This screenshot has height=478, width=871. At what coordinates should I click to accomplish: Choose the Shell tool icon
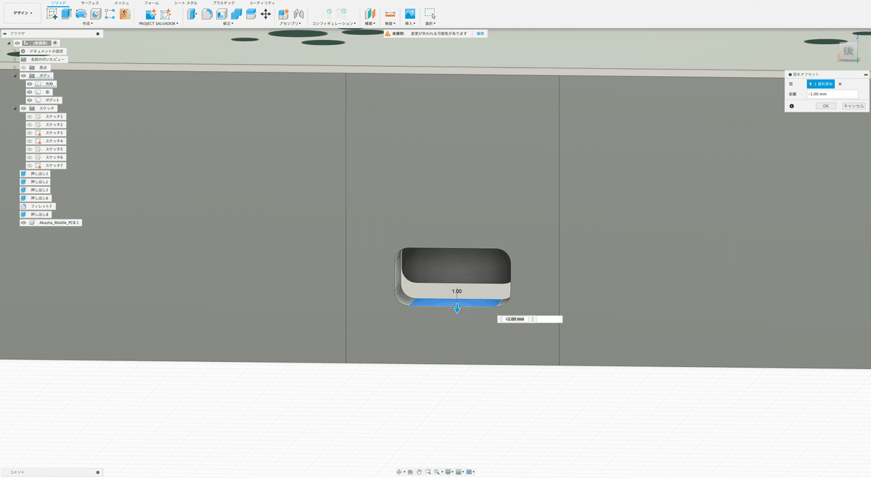221,14
